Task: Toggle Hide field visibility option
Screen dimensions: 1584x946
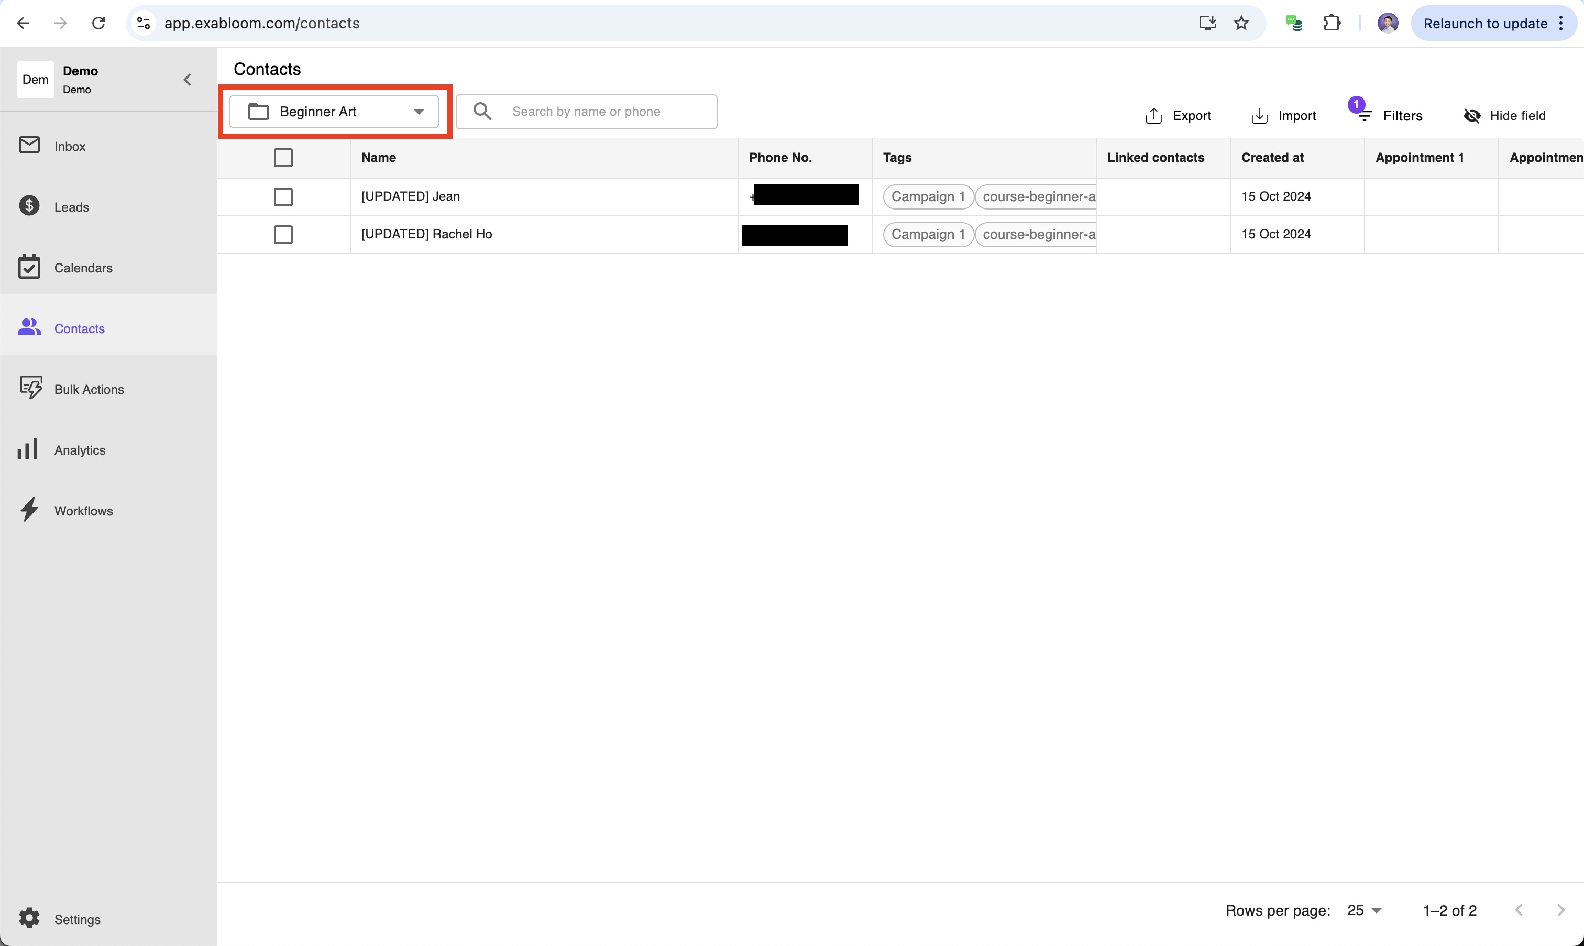Action: (1504, 115)
